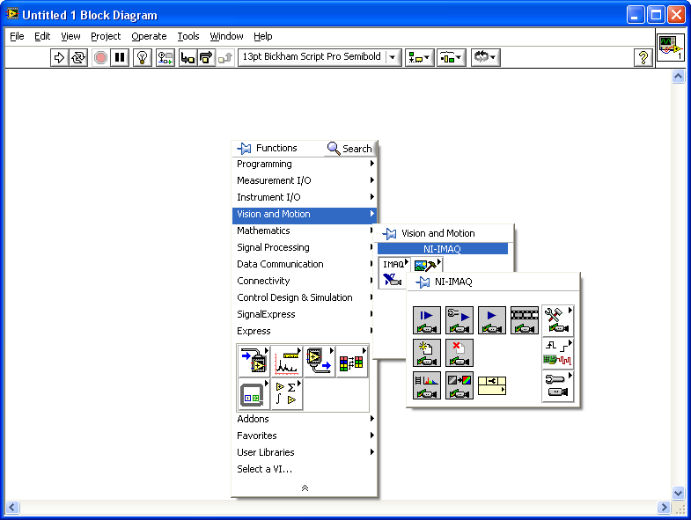Toggle the Pause button in toolbar
The height and width of the screenshot is (520, 691).
pos(121,57)
